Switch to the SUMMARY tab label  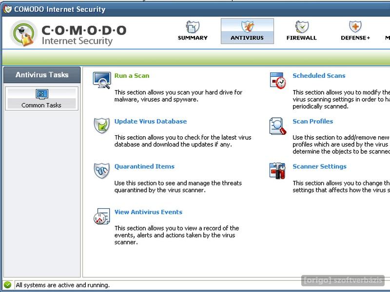(x=193, y=38)
